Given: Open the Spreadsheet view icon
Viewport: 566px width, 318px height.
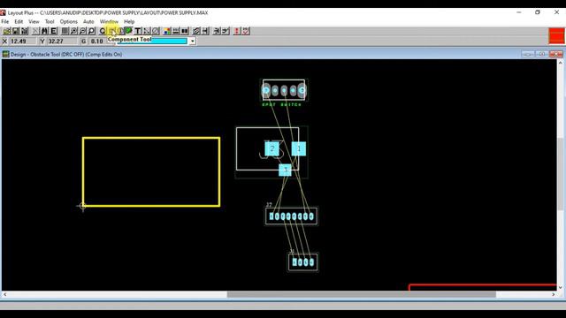Looking at the screenshot, I should coord(65,32).
